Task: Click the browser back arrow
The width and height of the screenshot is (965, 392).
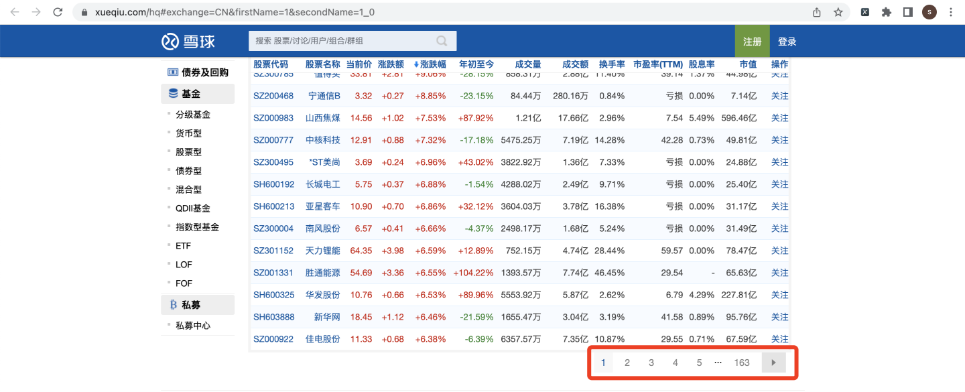Action: click(15, 12)
